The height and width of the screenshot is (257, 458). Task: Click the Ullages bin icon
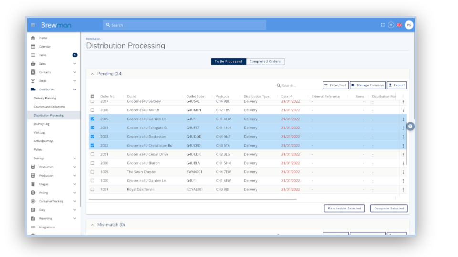tap(33, 184)
